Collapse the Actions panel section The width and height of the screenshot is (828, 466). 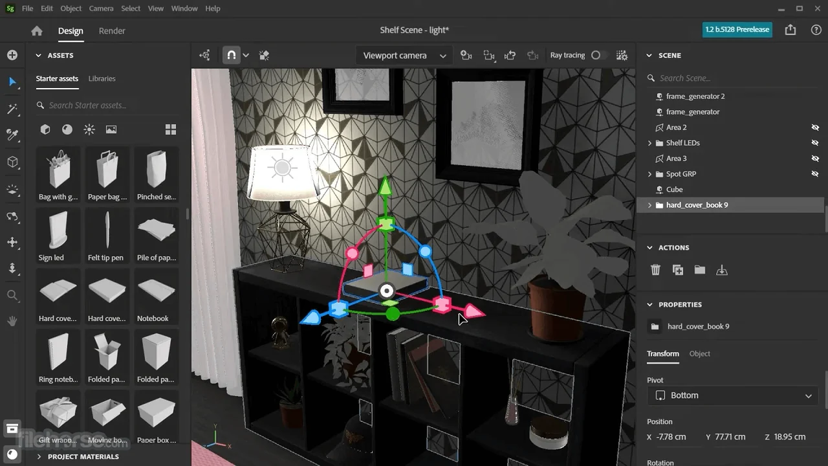[x=649, y=247]
